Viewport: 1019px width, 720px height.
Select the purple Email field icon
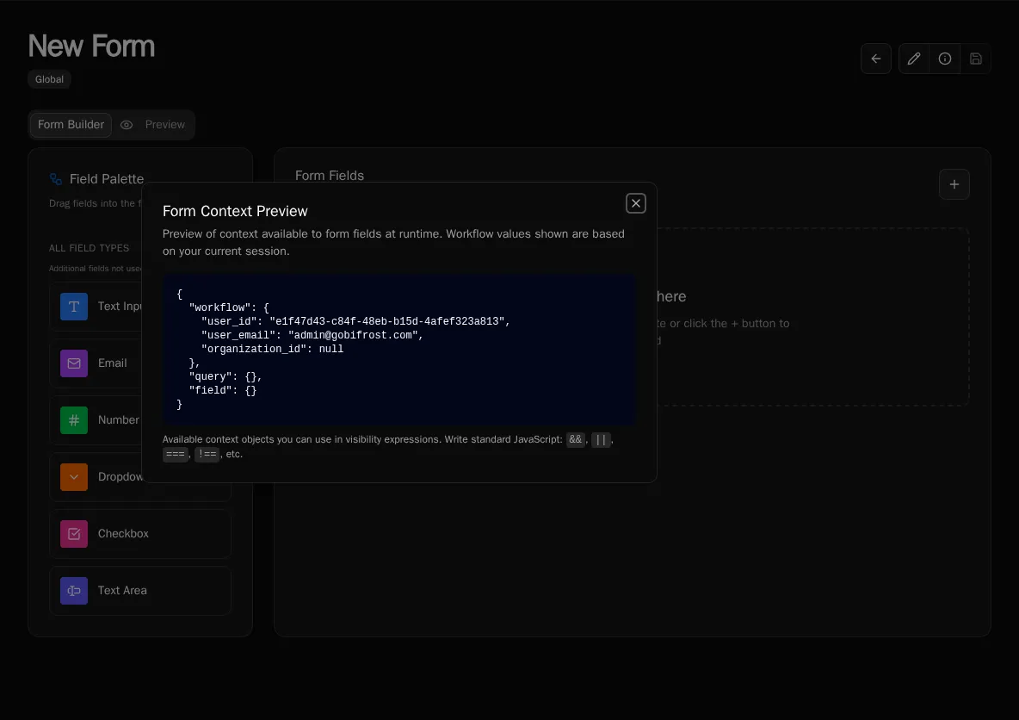click(x=74, y=363)
